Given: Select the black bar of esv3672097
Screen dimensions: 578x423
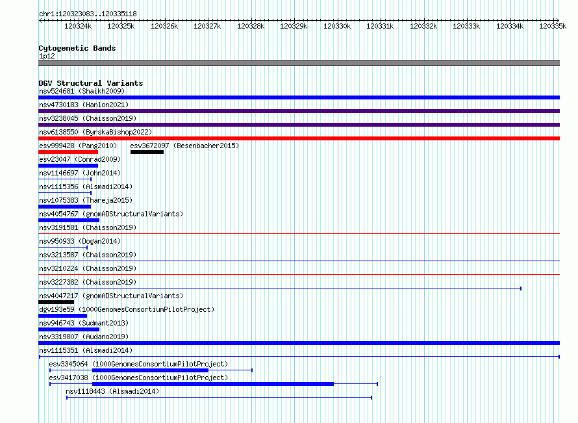Looking at the screenshot, I should coord(147,152).
